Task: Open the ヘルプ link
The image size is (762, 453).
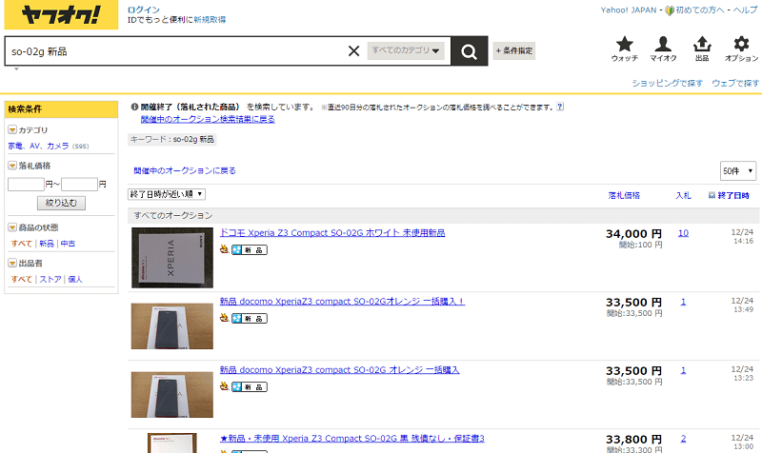Action: (746, 10)
